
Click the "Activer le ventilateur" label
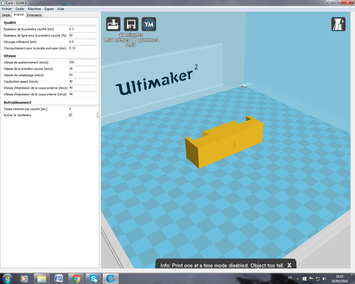pos(18,115)
